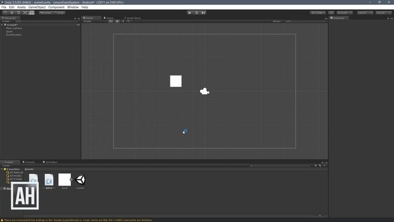Open Project panel Create dropdown
This screenshot has height=222, width=394.
point(6,166)
